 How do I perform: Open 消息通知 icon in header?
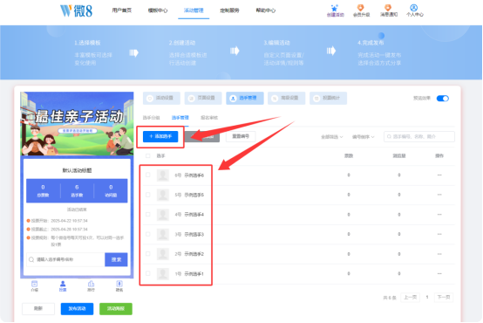pos(388,8)
